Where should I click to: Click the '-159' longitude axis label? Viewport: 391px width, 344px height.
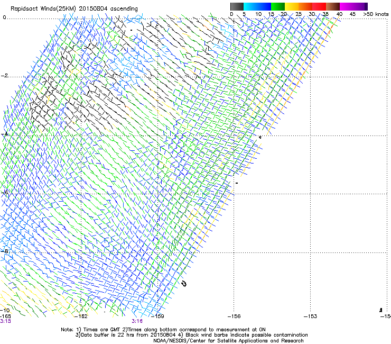pyautogui.click(x=158, y=316)
